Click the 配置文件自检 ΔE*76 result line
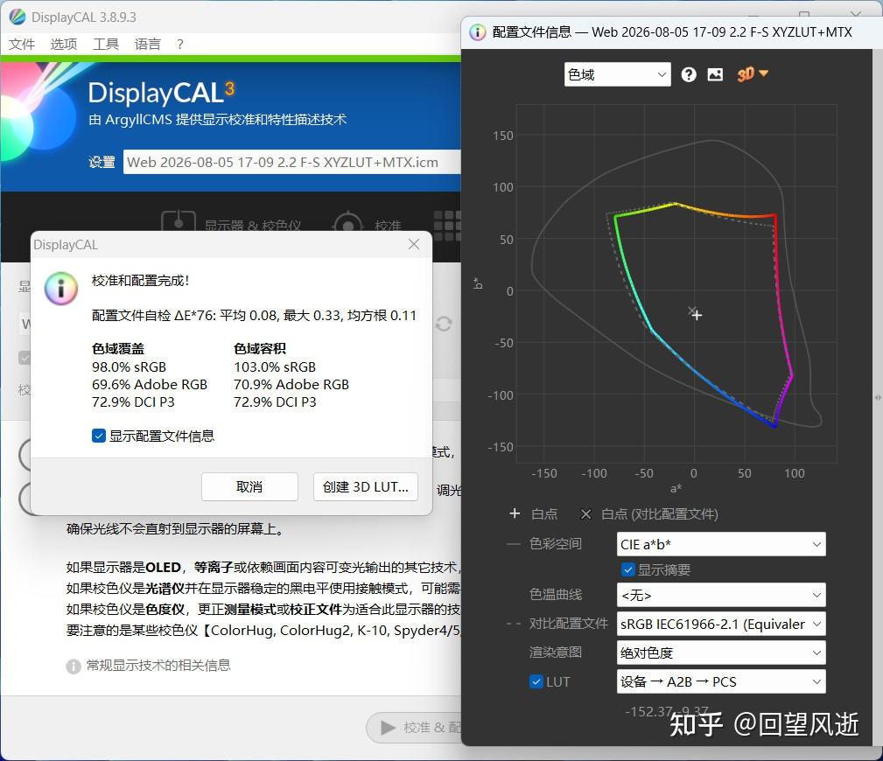 tap(254, 315)
